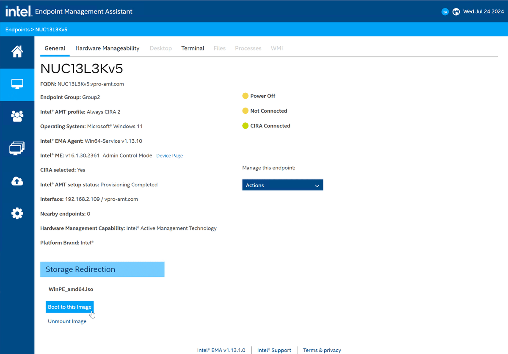Click the NUC13L3Kv5 endpoint heading
The height and width of the screenshot is (354, 508).
(82, 69)
